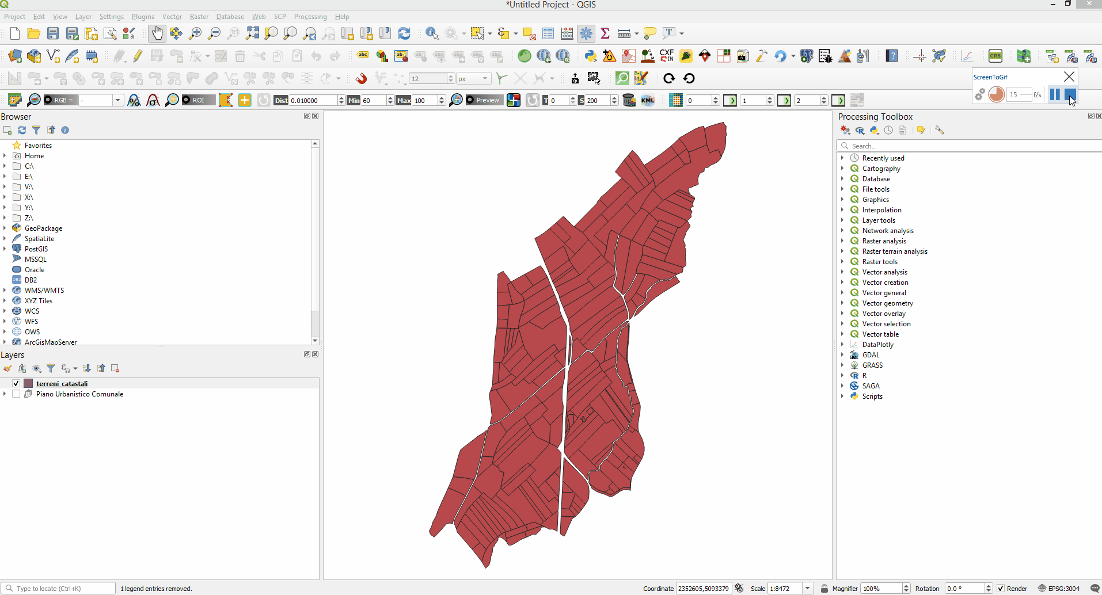The width and height of the screenshot is (1102, 595).
Task: Click the EPSG:3004 CRS button
Action: pos(1059,589)
